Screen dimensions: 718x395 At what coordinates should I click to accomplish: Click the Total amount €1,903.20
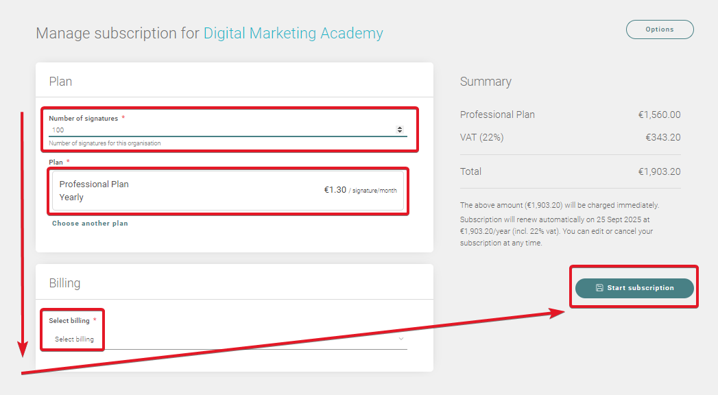(660, 171)
